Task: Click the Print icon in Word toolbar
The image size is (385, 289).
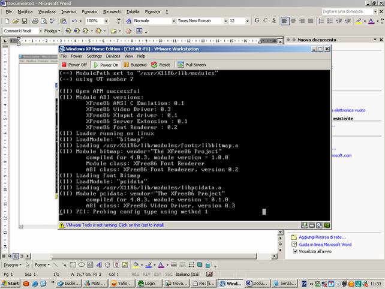Action: pyautogui.click(x=35, y=21)
